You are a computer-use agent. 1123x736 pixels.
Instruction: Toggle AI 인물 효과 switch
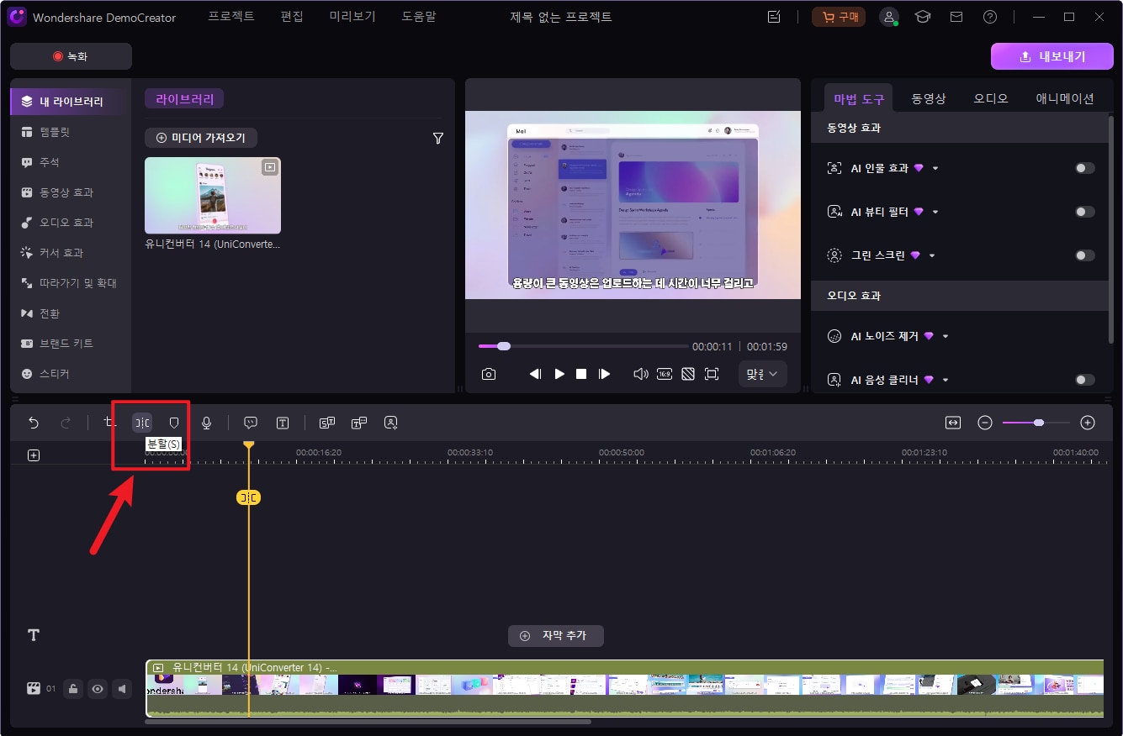click(1085, 168)
